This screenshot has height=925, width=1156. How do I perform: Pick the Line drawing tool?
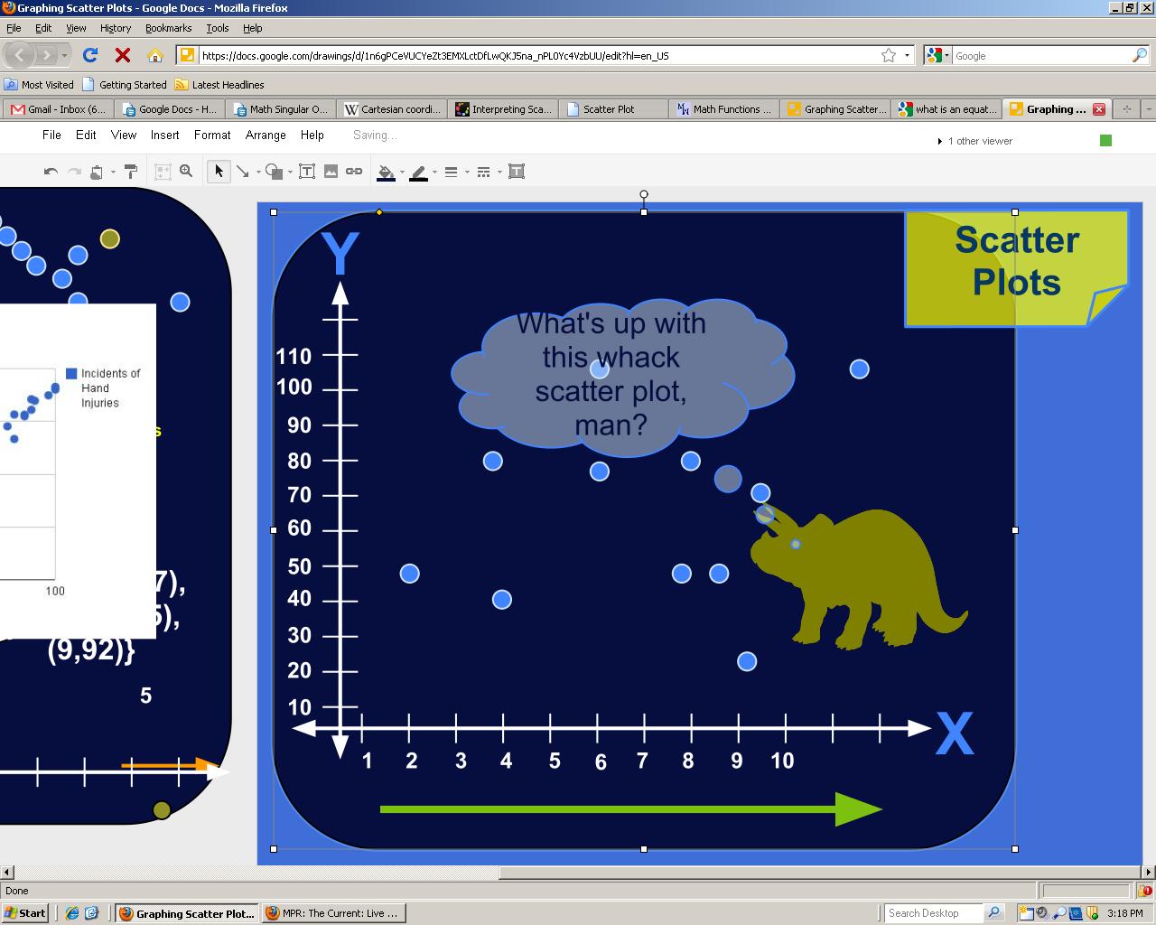click(x=242, y=171)
